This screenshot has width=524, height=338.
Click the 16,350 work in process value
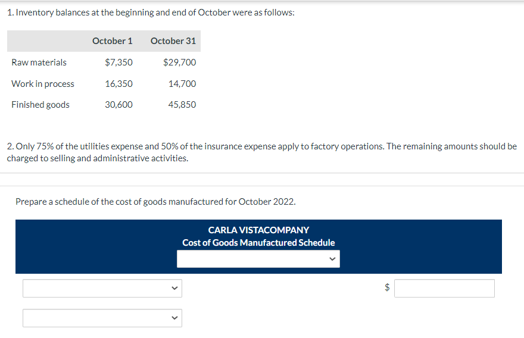[x=118, y=84]
